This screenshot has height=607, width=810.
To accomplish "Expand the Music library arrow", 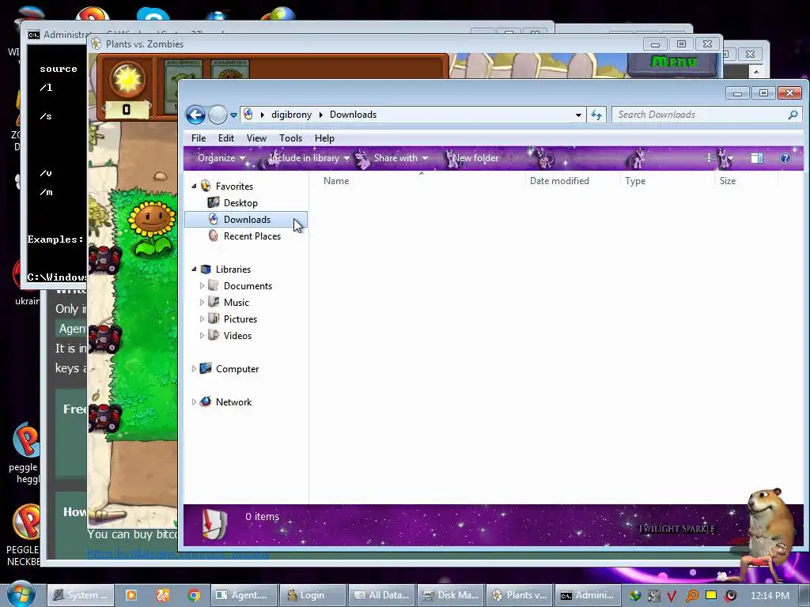I will coord(202,302).
